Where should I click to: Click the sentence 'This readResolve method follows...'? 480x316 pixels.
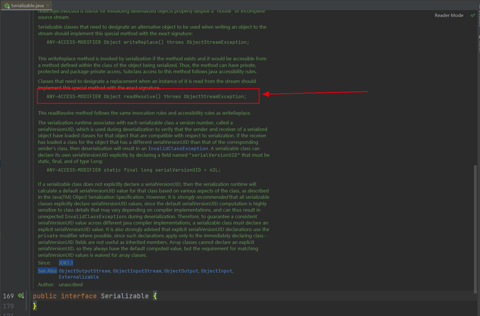144,113
